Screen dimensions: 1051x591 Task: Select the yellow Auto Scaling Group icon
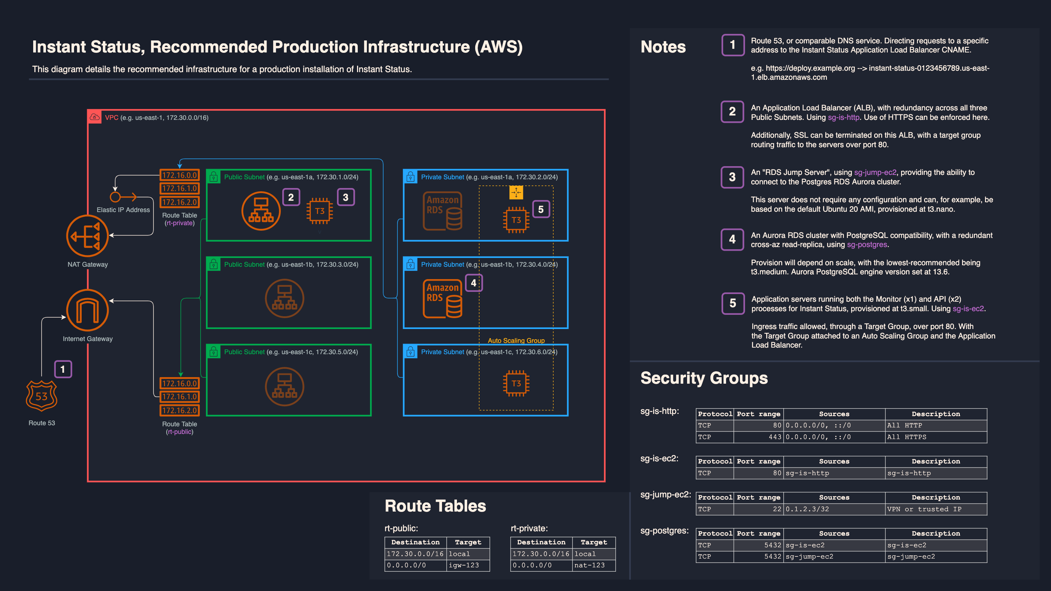(516, 192)
